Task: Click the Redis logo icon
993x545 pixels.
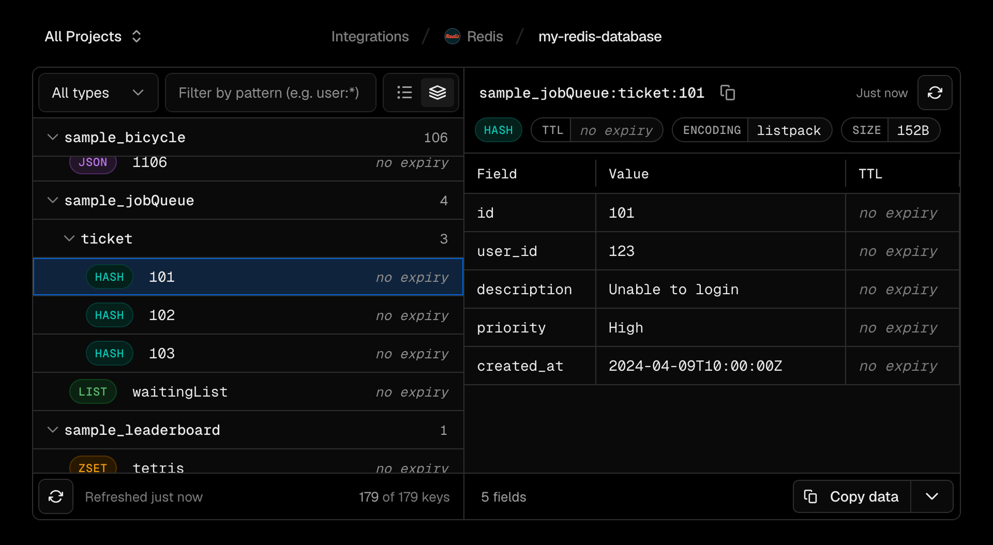Action: (x=453, y=36)
